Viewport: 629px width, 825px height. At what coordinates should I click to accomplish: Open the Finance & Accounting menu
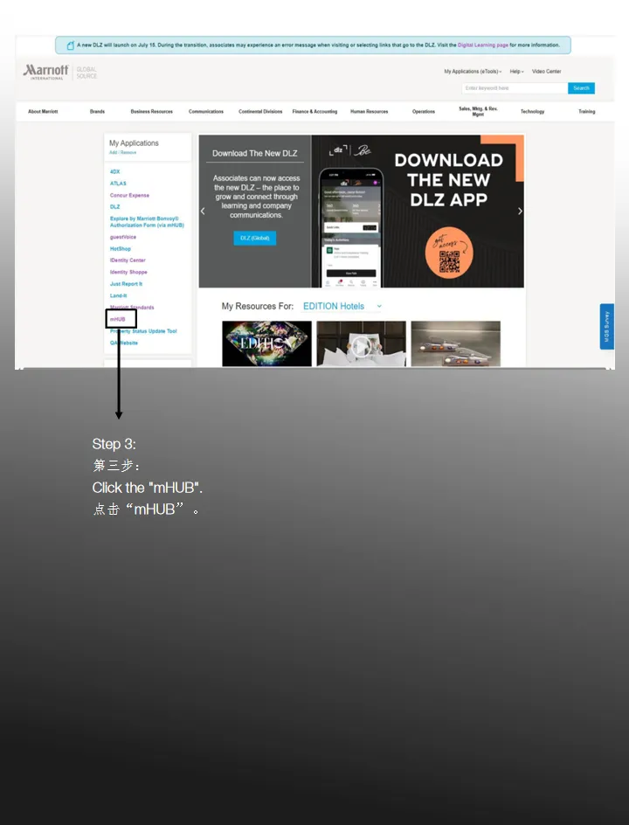coord(314,112)
